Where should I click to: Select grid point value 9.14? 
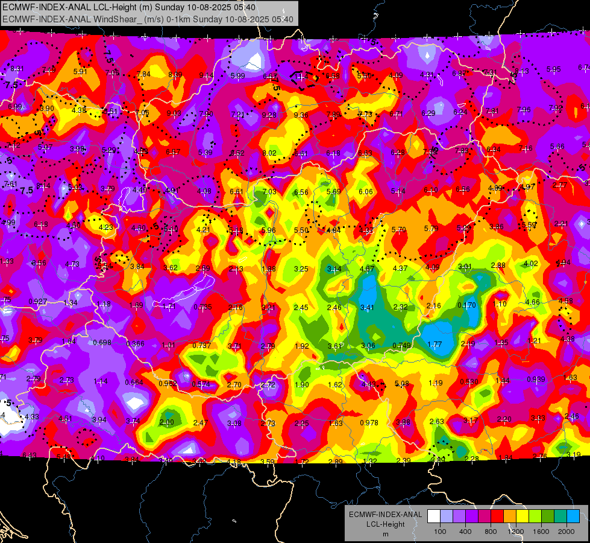(206, 75)
